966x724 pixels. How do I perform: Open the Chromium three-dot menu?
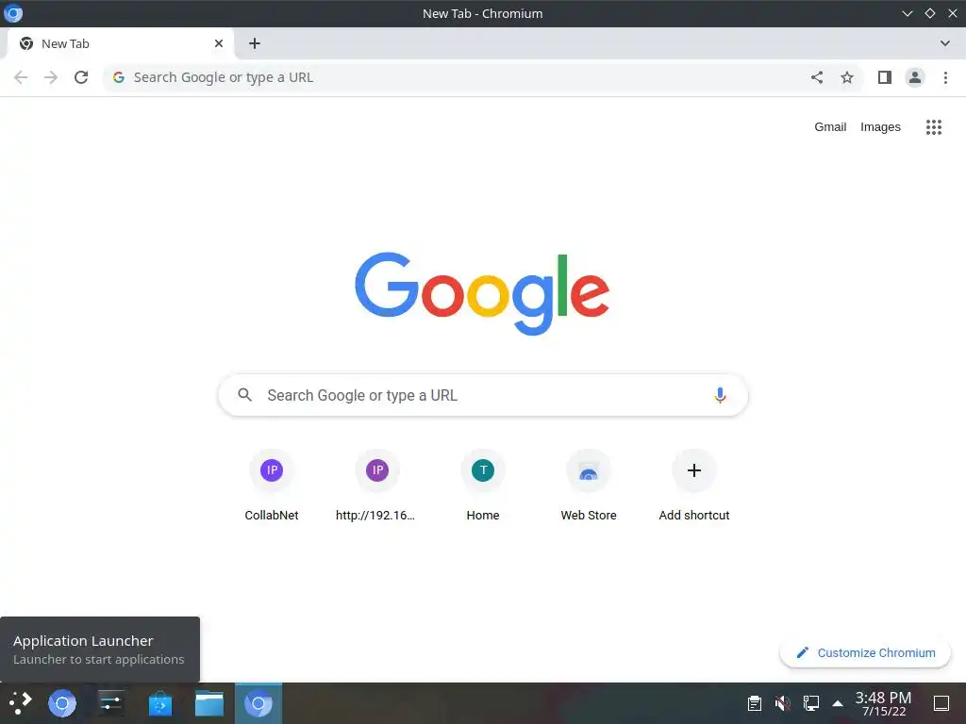pos(945,77)
